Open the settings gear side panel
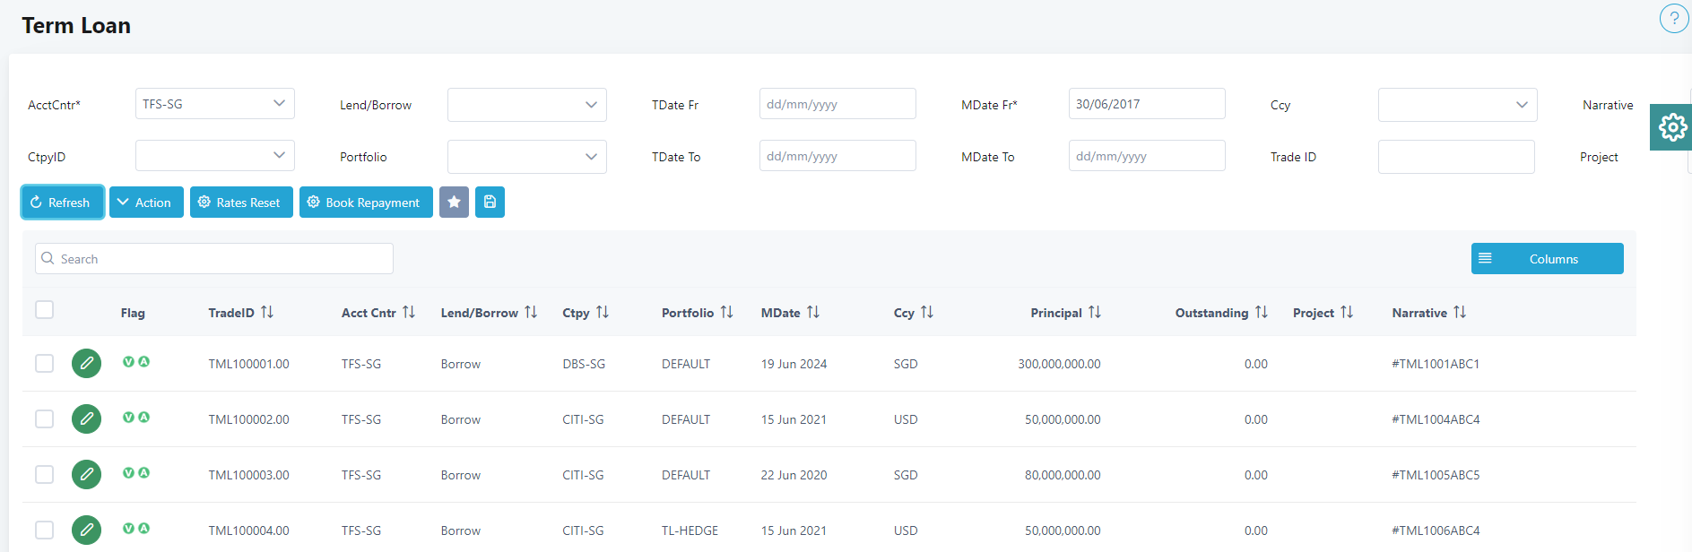This screenshot has height=552, width=1692. pyautogui.click(x=1671, y=127)
